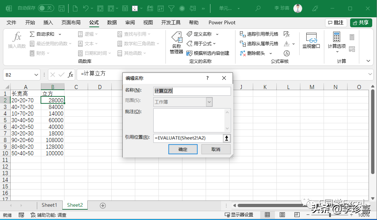Switch to the 插入 tab
This screenshot has width=377, height=220.
[48, 22]
